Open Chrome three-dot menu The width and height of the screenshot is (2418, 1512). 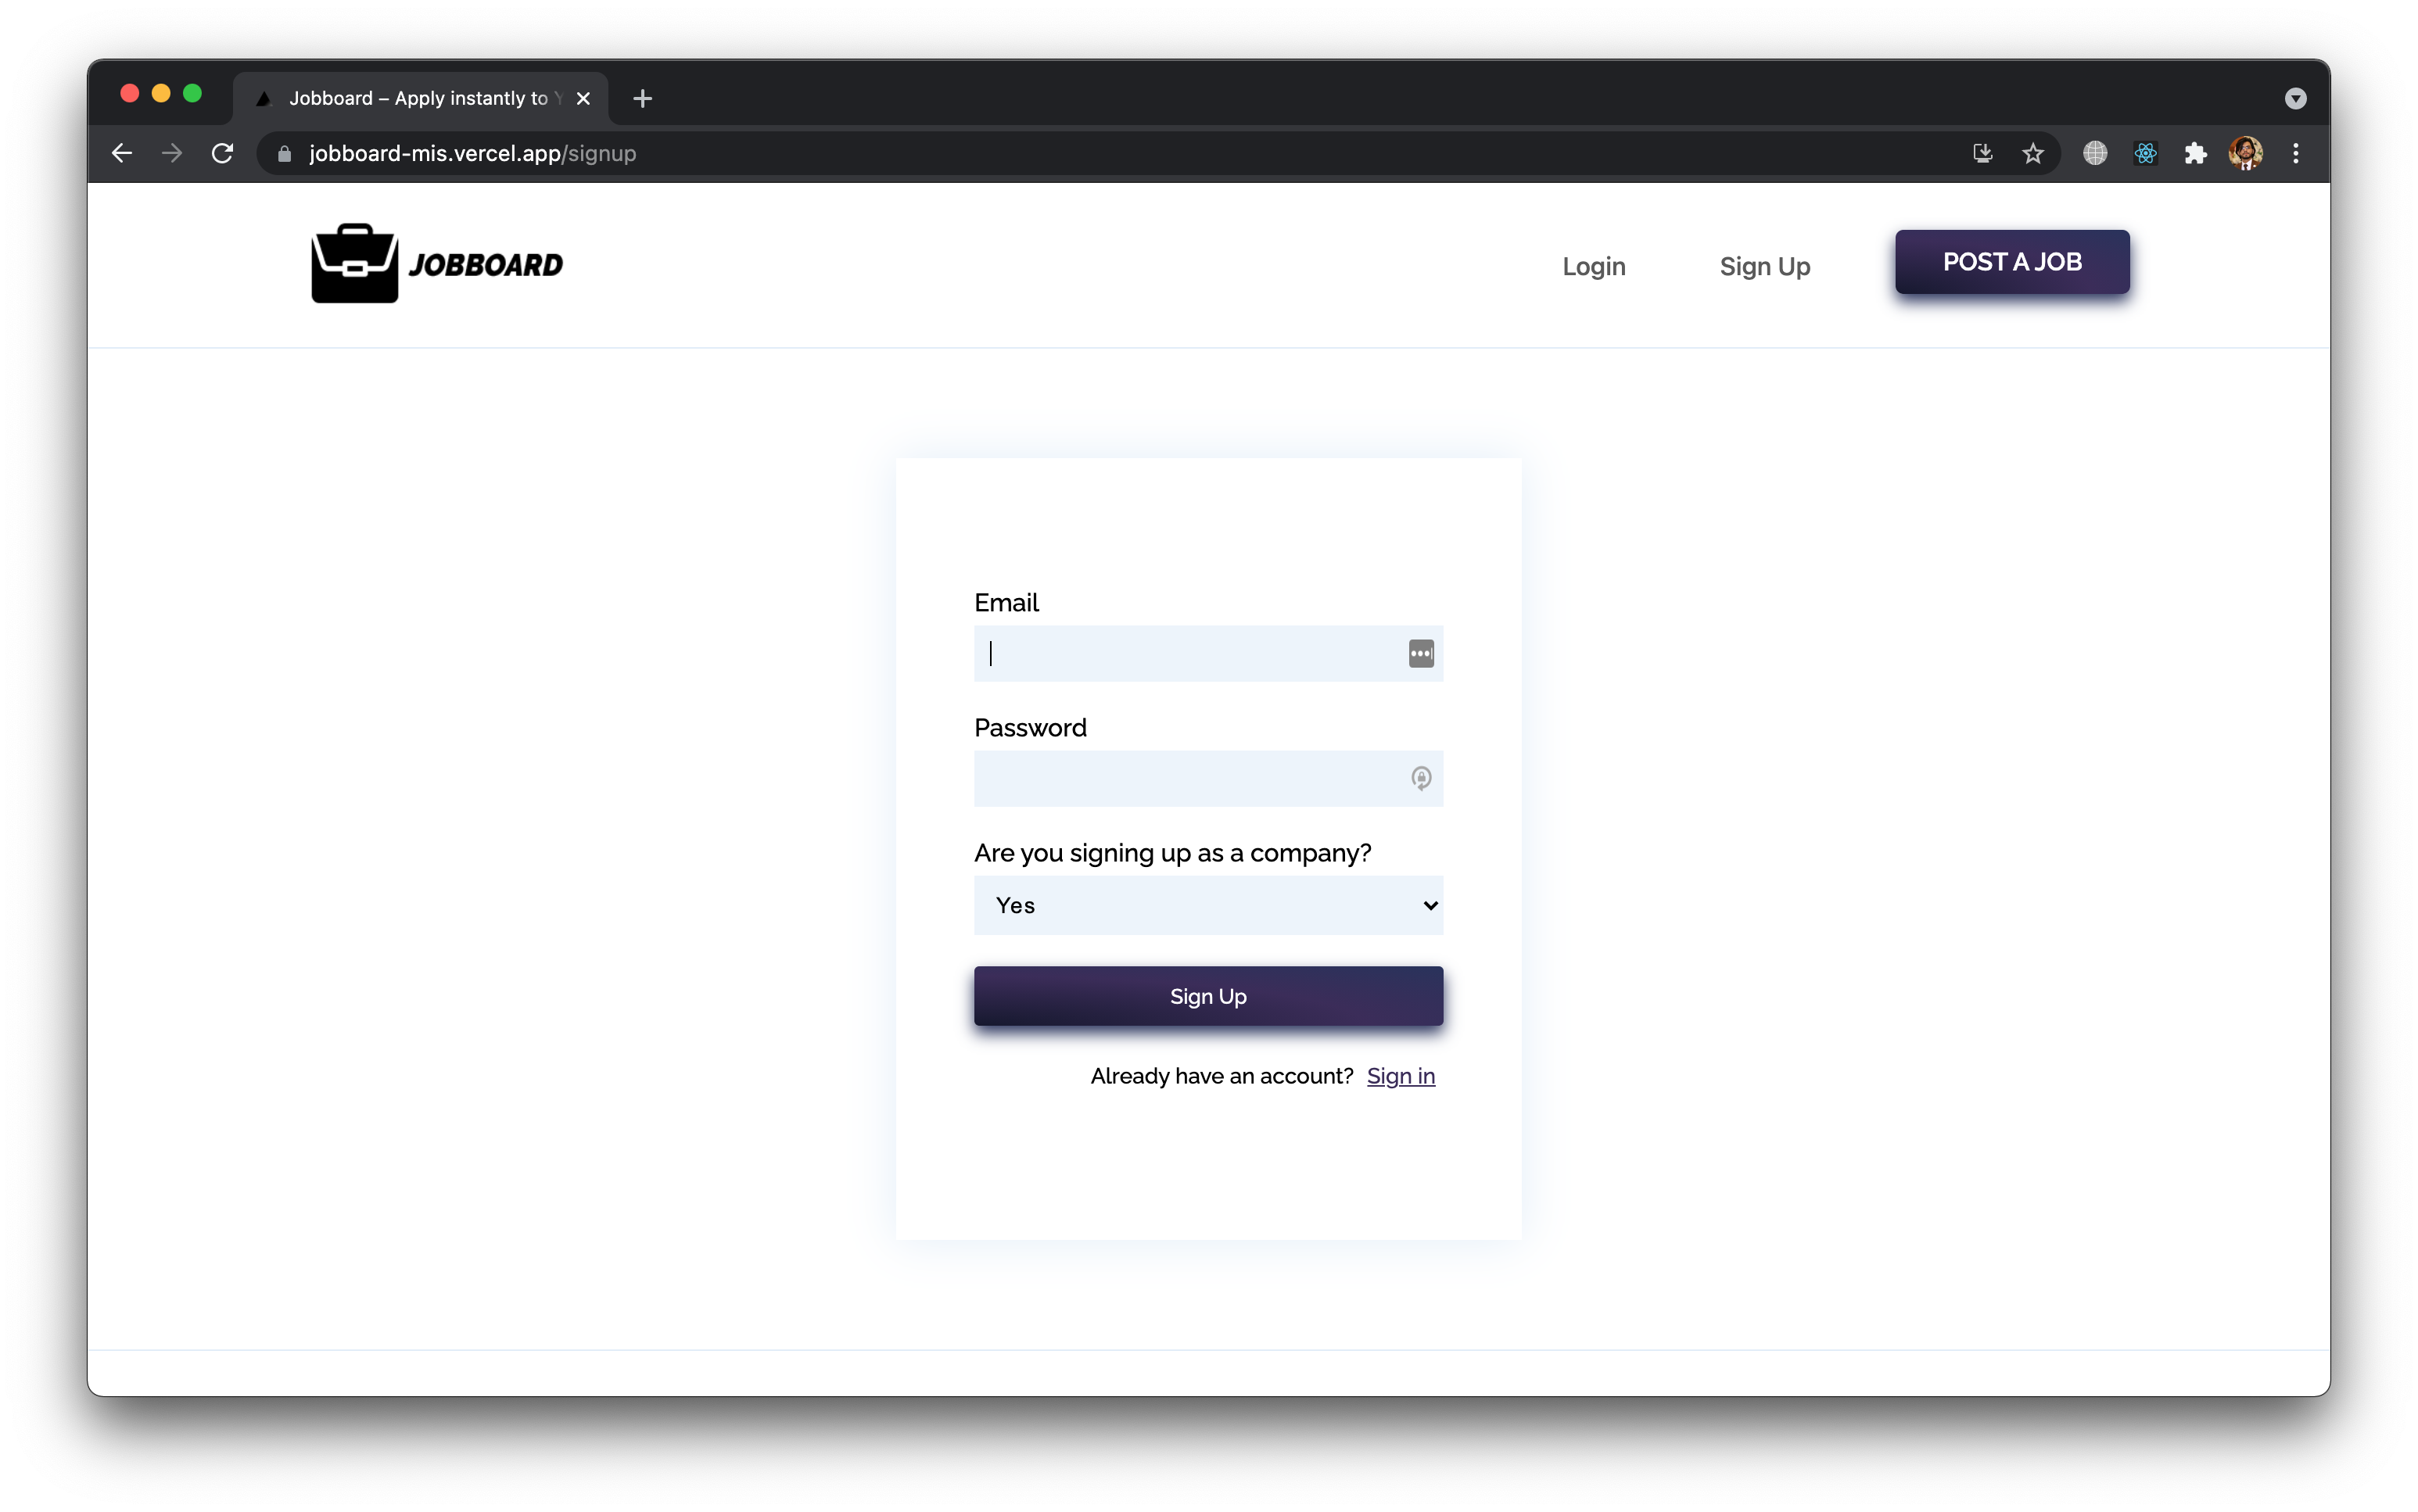click(x=2296, y=153)
